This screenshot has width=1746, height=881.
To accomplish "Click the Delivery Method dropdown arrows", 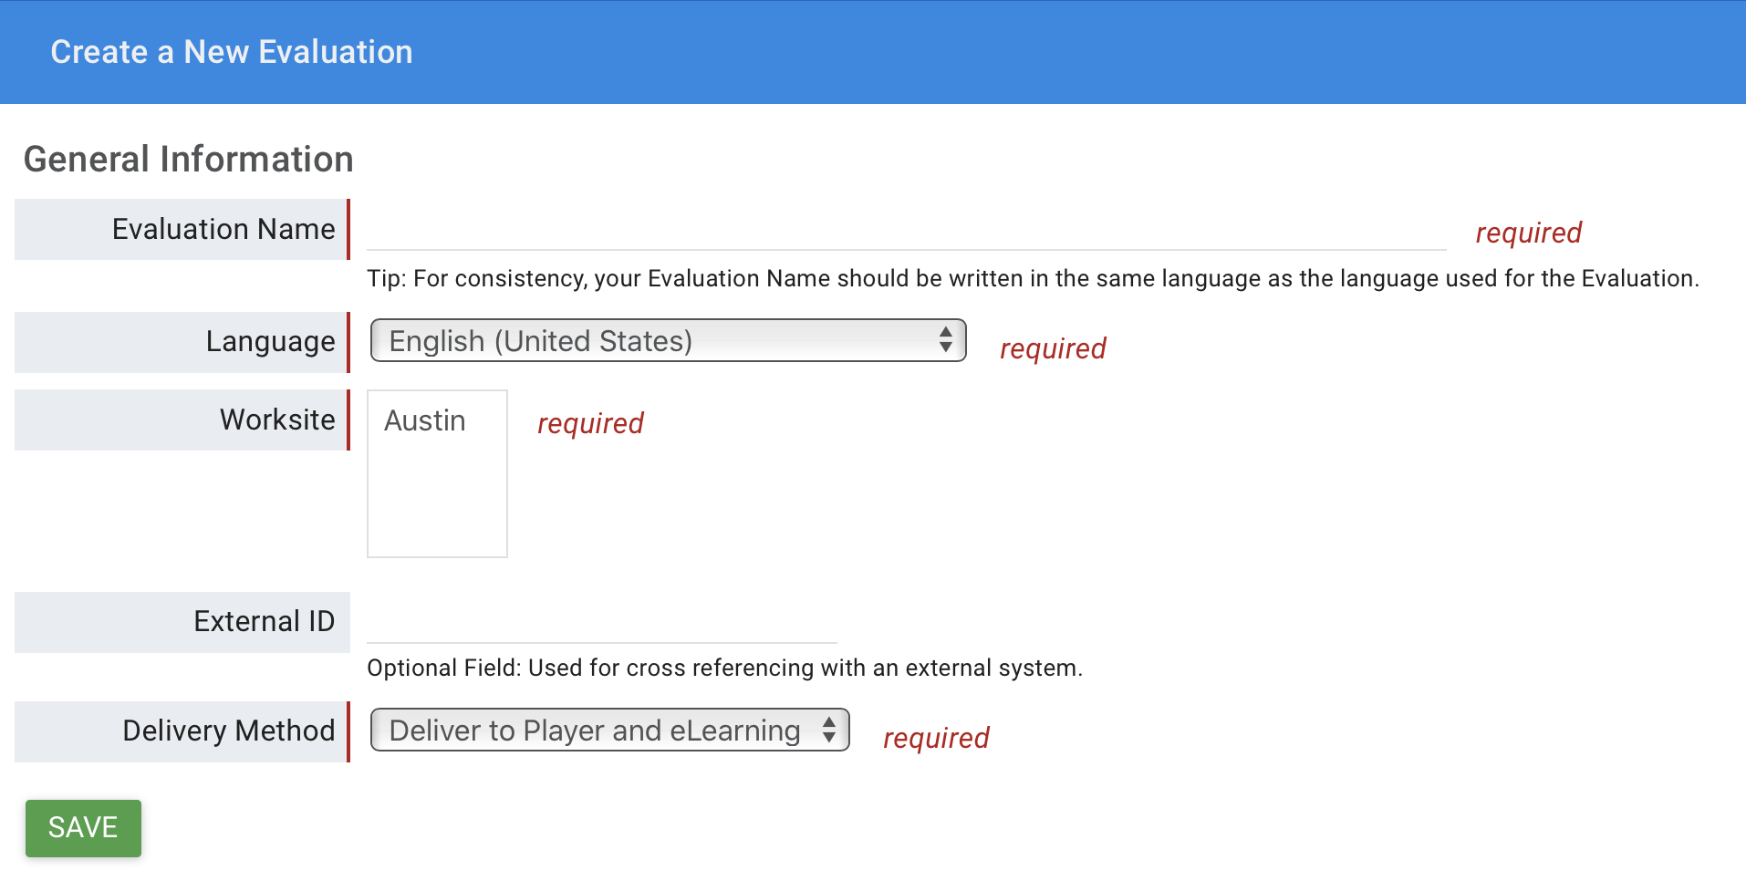I will 829,730.
